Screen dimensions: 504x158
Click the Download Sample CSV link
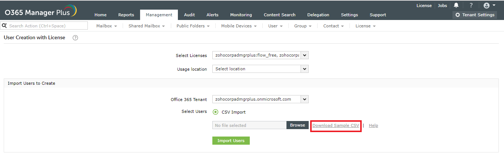click(x=336, y=125)
